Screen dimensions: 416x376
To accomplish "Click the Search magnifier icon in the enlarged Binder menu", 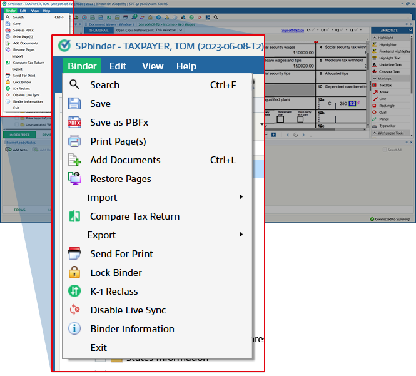I will [x=74, y=84].
